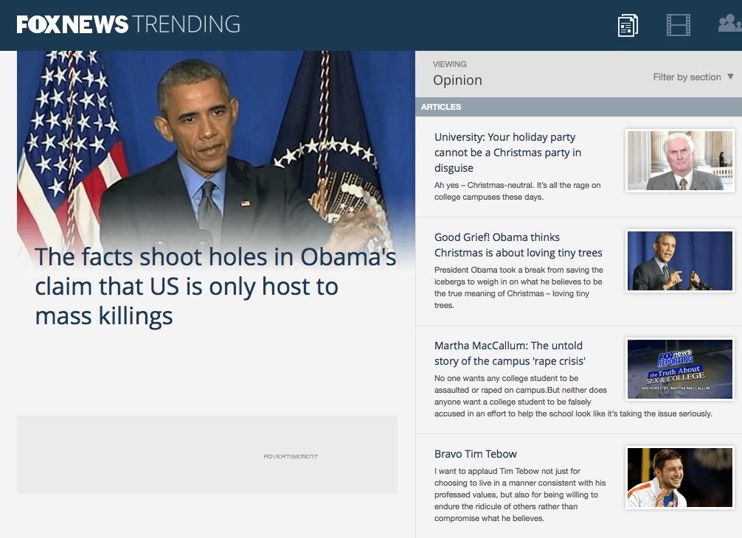Click the University article speaker thumbnail
Screen dimensions: 742x538
679,160
